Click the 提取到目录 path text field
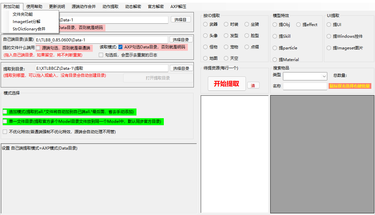Viewport: 375px width, 215px height. (102, 68)
